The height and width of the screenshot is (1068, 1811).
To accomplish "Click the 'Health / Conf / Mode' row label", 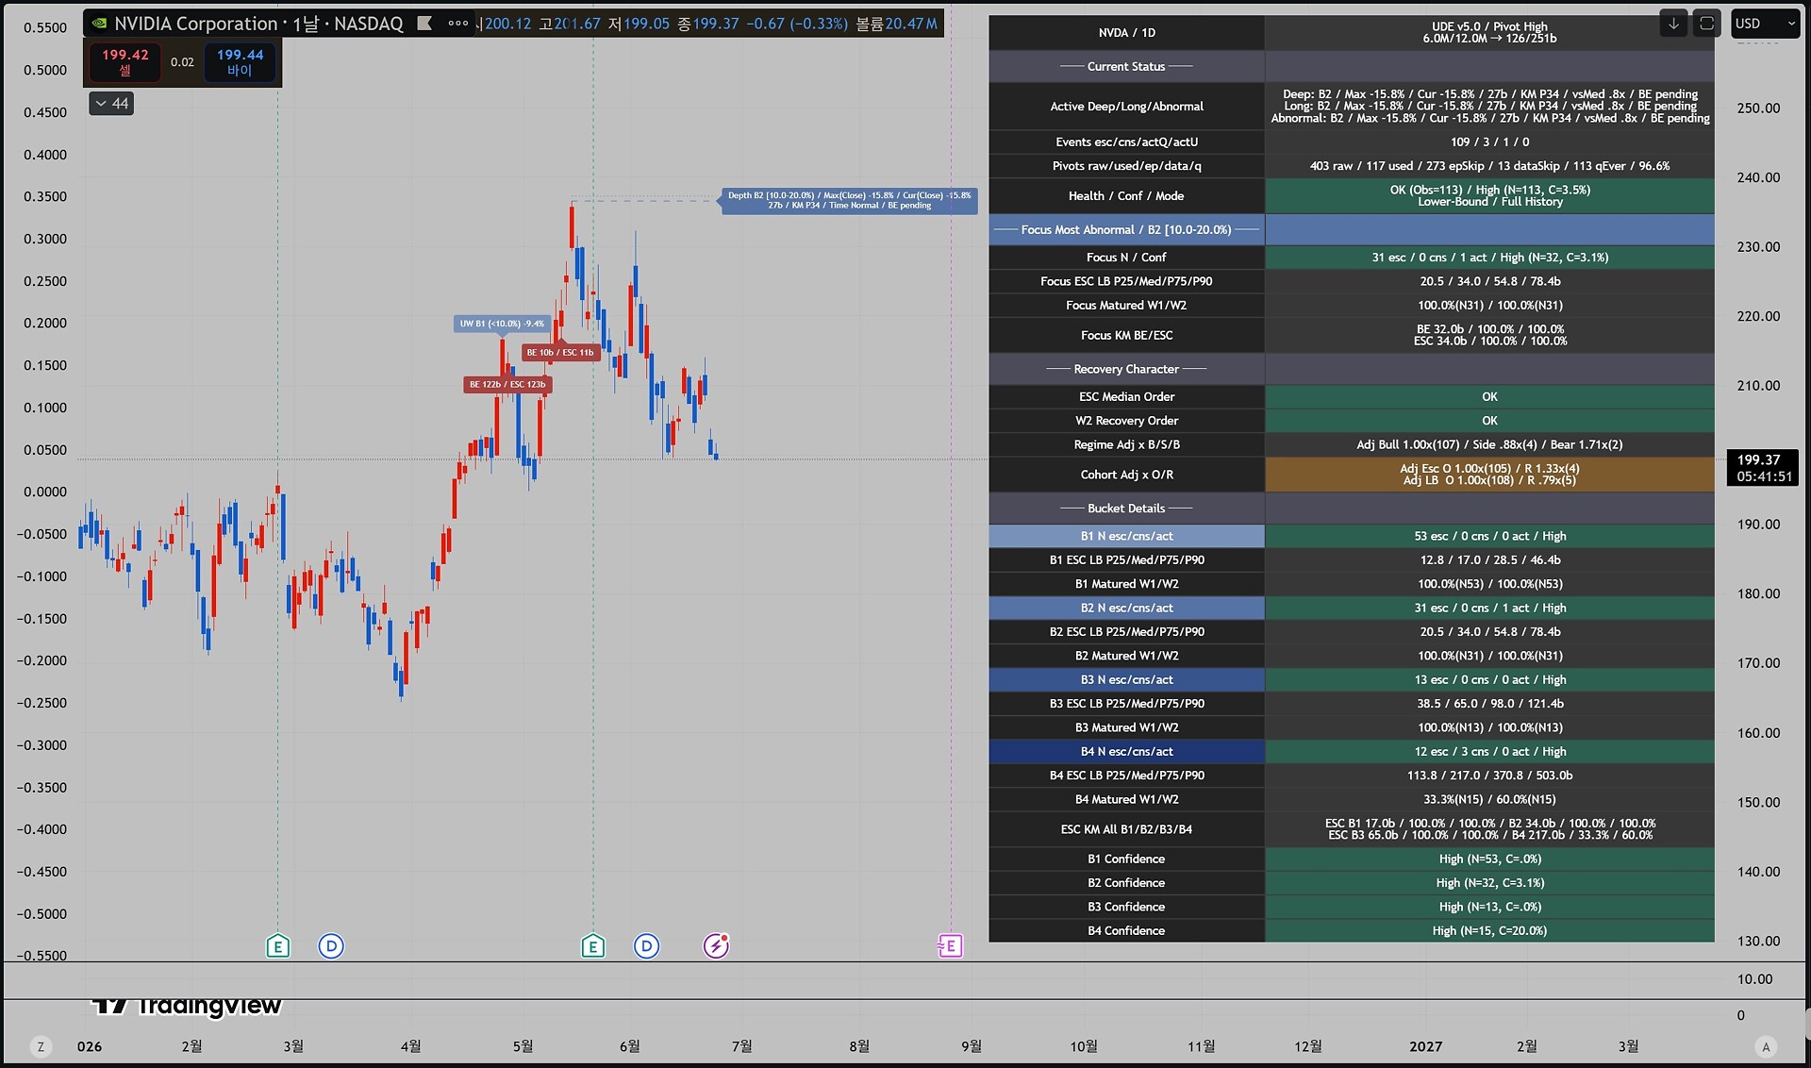I will (1126, 195).
